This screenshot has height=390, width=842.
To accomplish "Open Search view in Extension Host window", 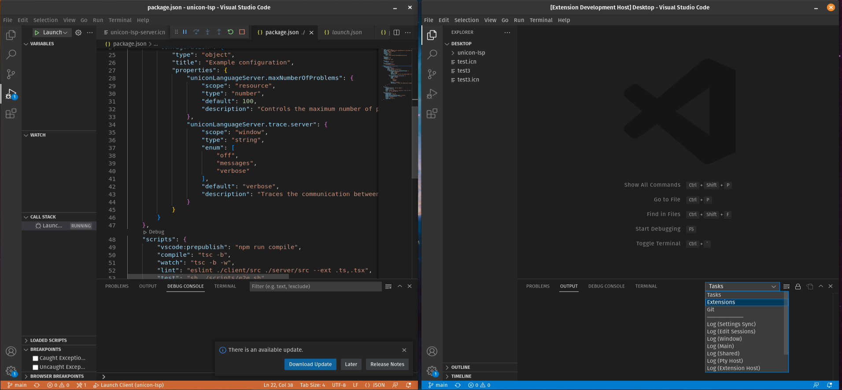I will [x=432, y=54].
